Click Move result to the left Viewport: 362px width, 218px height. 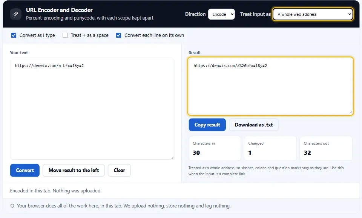coord(74,170)
